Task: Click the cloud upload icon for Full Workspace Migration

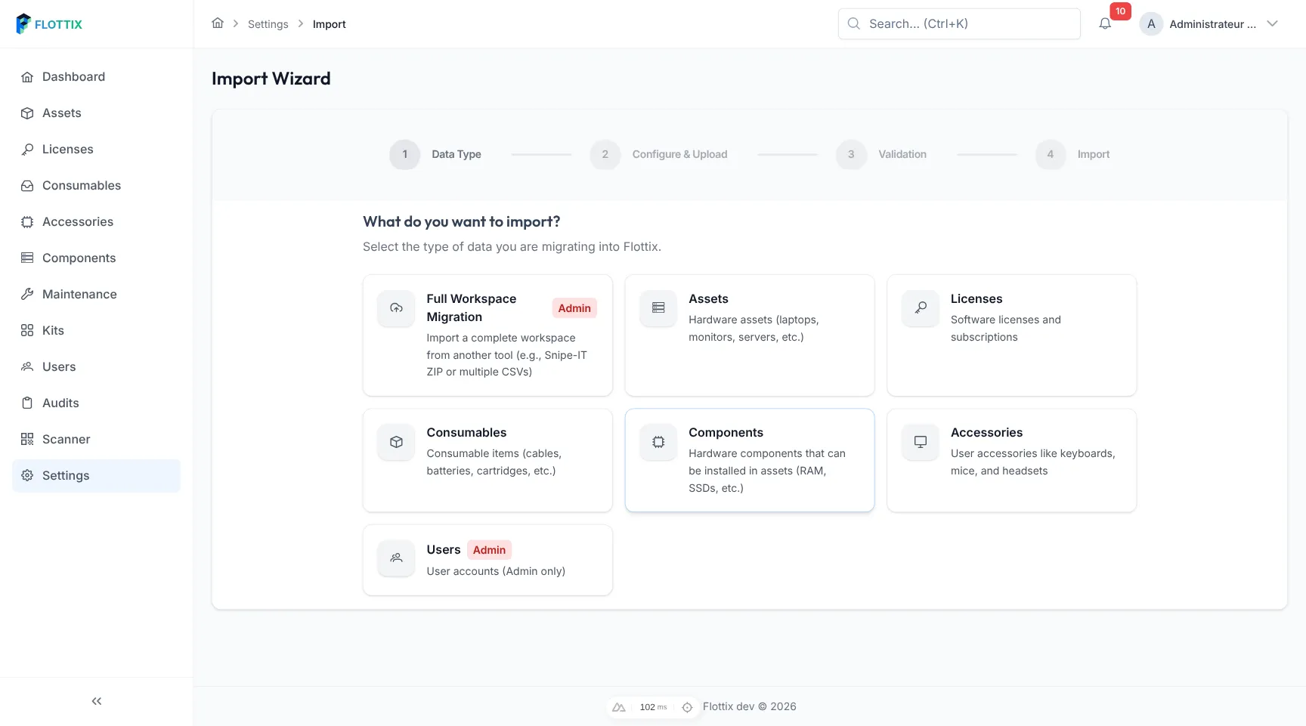Action: (396, 308)
